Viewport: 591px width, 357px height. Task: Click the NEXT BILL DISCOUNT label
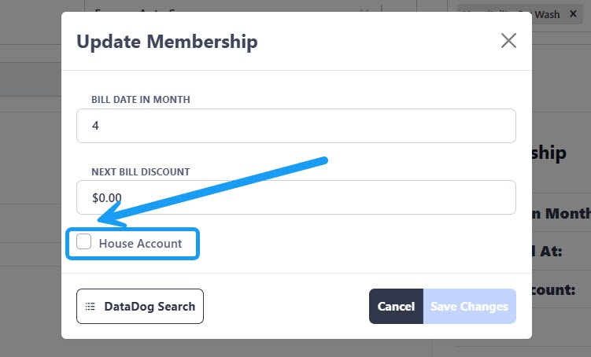(x=140, y=171)
